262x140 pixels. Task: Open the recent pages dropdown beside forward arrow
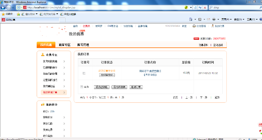[13, 8]
